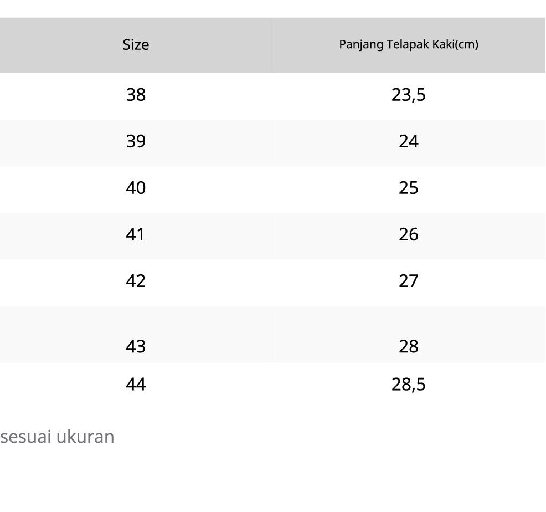Viewport: 546px width, 512px height.
Task: Select size 42 in the table
Action: [x=136, y=281]
